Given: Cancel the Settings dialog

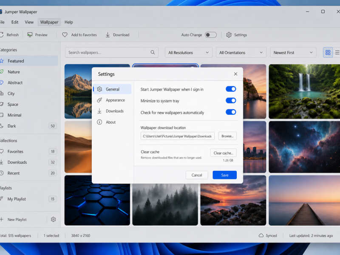Looking at the screenshot, I should point(197,175).
